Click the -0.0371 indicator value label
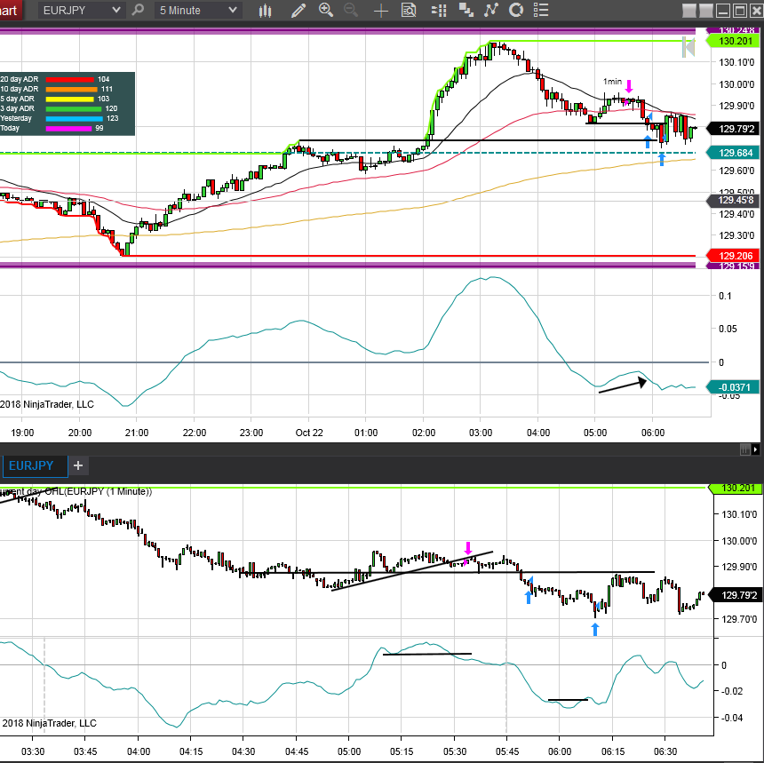The width and height of the screenshot is (764, 763). pos(732,387)
